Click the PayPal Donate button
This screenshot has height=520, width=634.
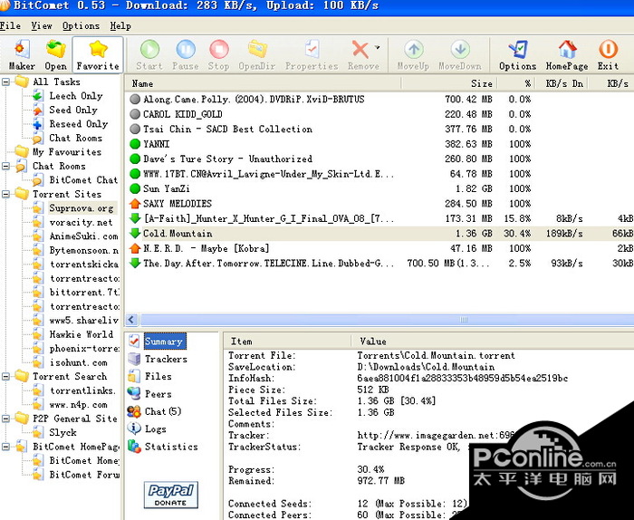click(x=170, y=496)
